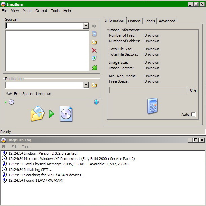
Task: Click log text 'Microsoft Windows XP Professional (5.1, Build 2600 : Service Pack 2)'
Action: click(79, 159)
